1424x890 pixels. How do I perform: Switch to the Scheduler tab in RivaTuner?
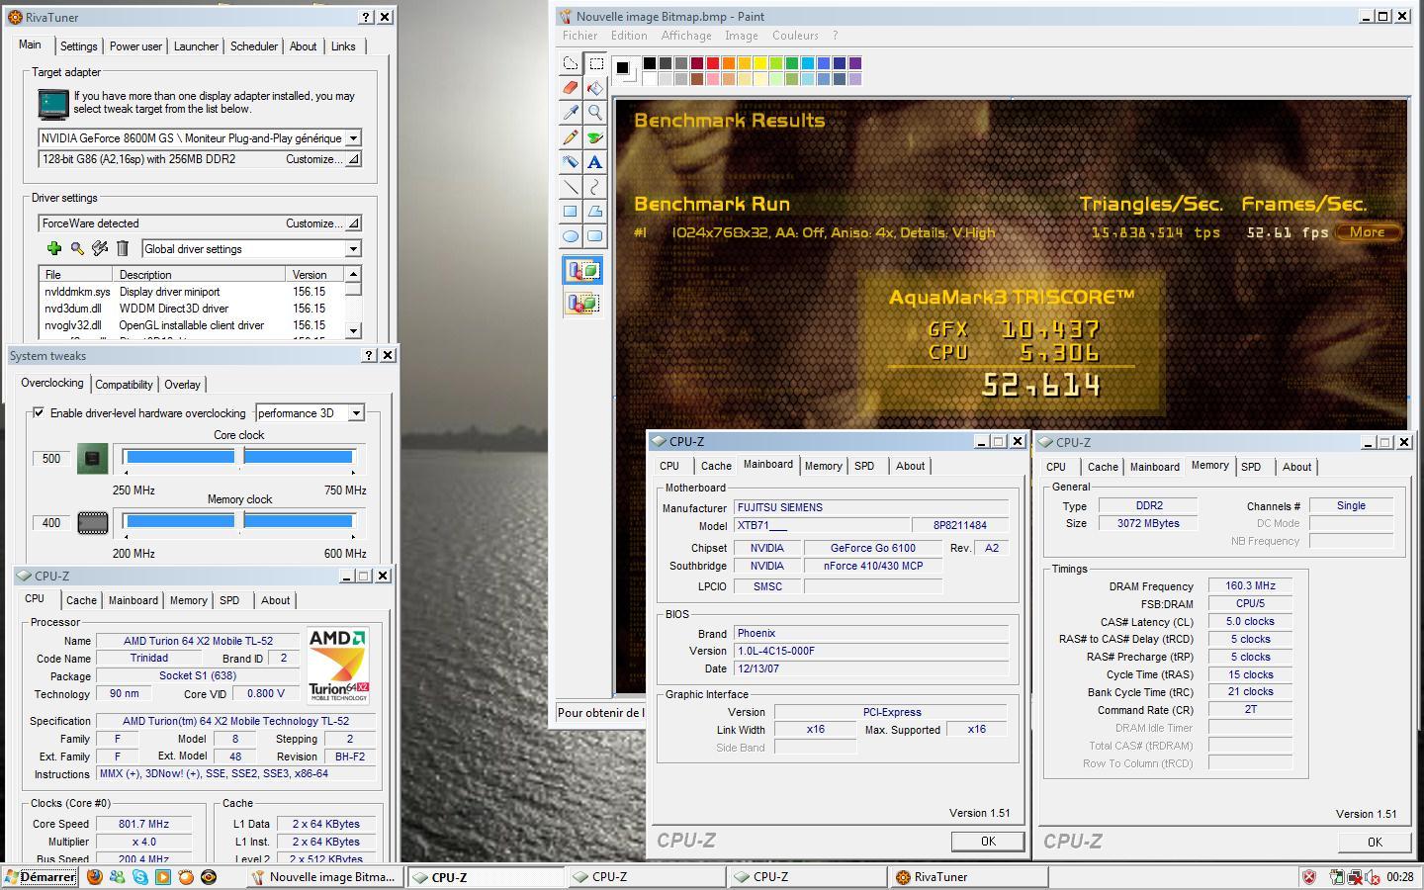pos(254,46)
